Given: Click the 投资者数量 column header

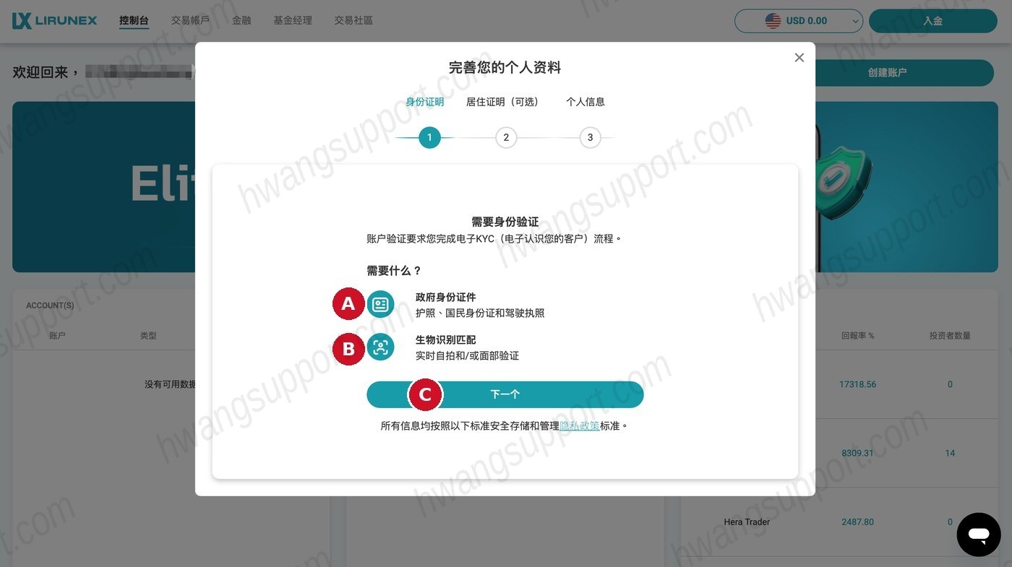Looking at the screenshot, I should [950, 336].
